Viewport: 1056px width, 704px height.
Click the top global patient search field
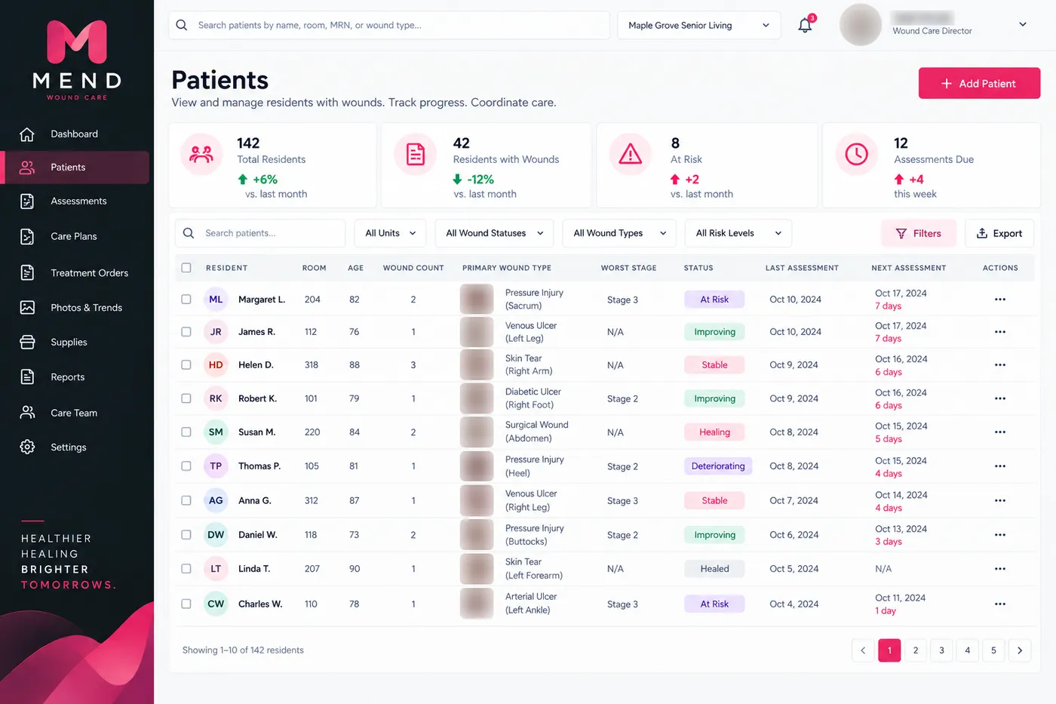pyautogui.click(x=389, y=25)
